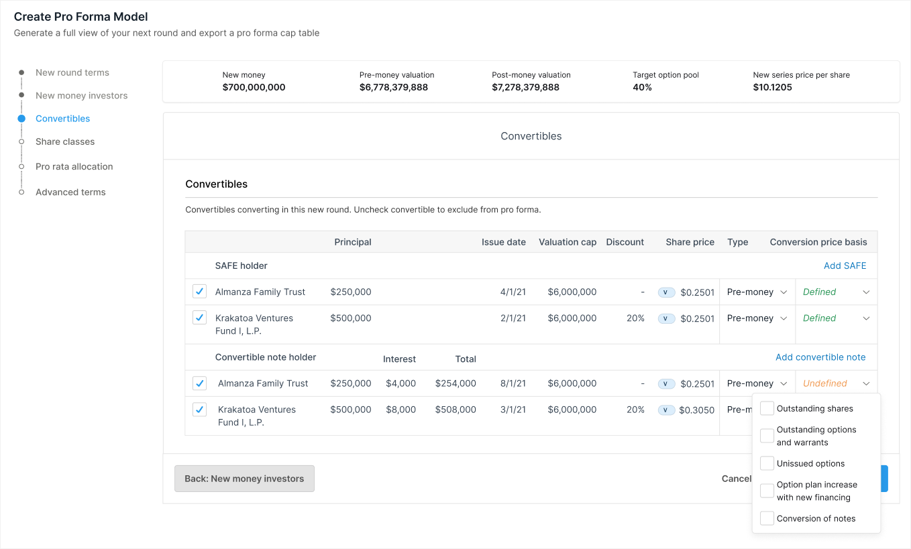Click the "v" badge beside Krakatoa SAFE share price
911x549 pixels.
click(x=666, y=318)
